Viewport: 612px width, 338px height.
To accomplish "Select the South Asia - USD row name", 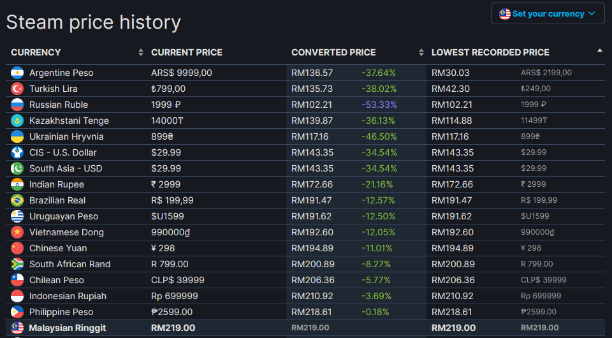I will point(66,168).
